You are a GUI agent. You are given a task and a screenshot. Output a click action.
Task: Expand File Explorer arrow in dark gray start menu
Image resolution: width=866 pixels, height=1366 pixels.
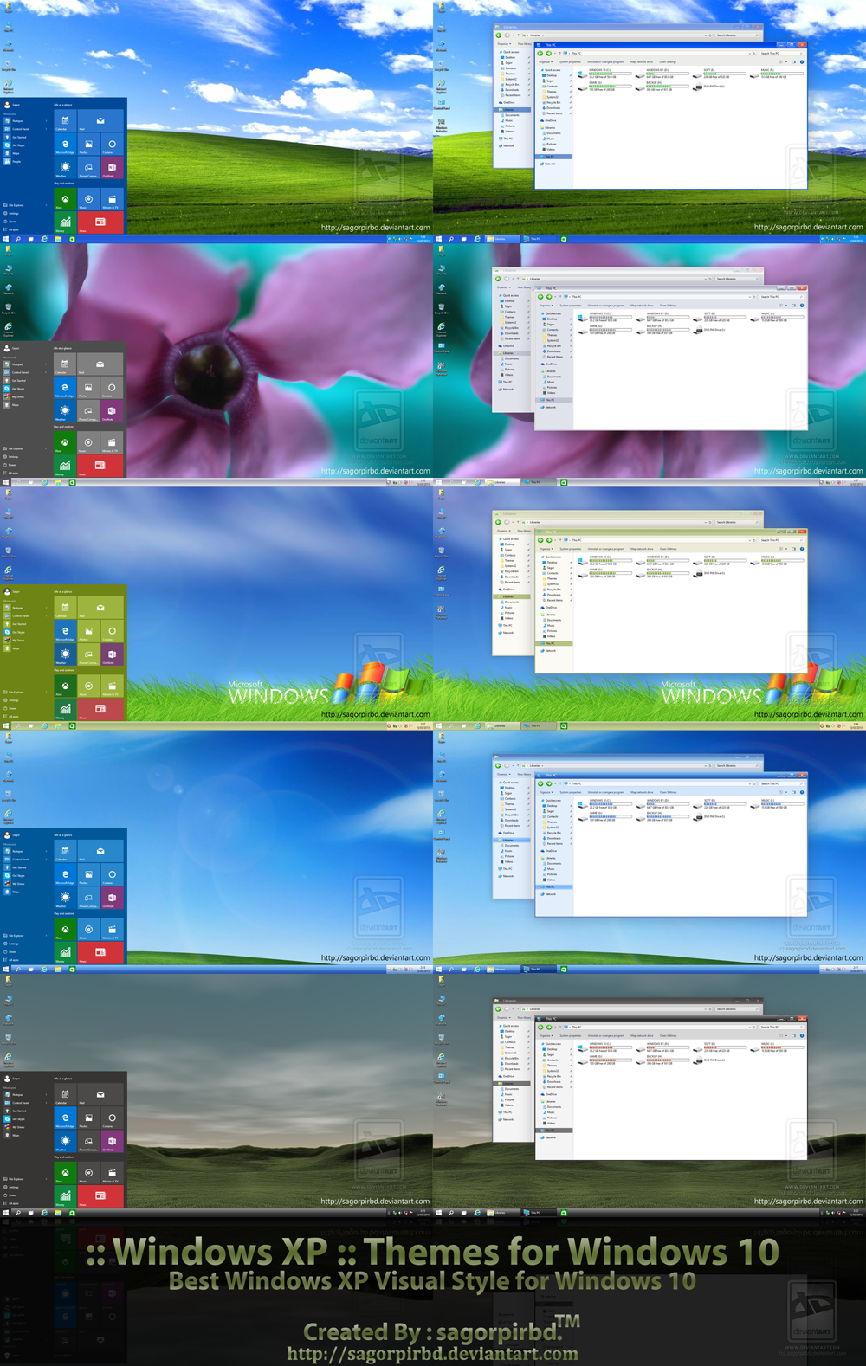click(x=46, y=1179)
